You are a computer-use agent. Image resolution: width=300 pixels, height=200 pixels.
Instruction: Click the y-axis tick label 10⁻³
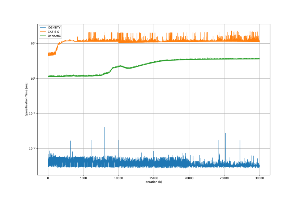point(32,148)
